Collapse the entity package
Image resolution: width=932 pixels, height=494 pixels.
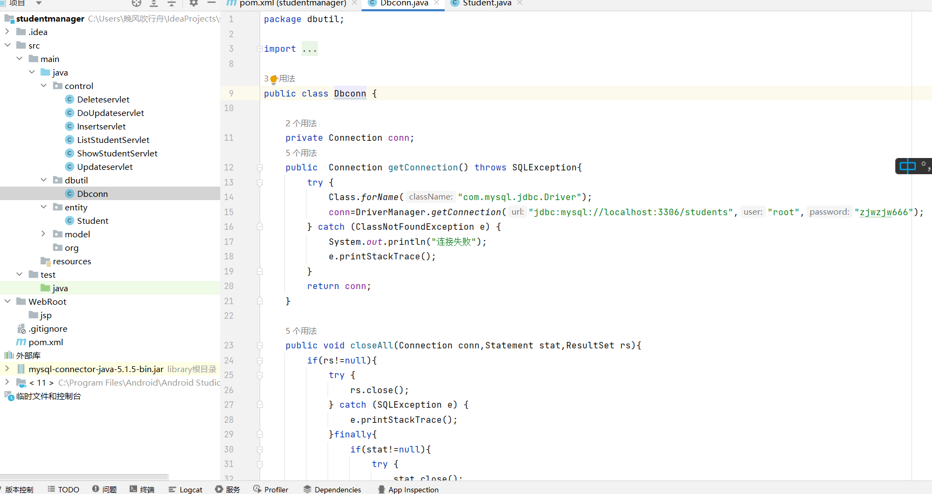44,207
